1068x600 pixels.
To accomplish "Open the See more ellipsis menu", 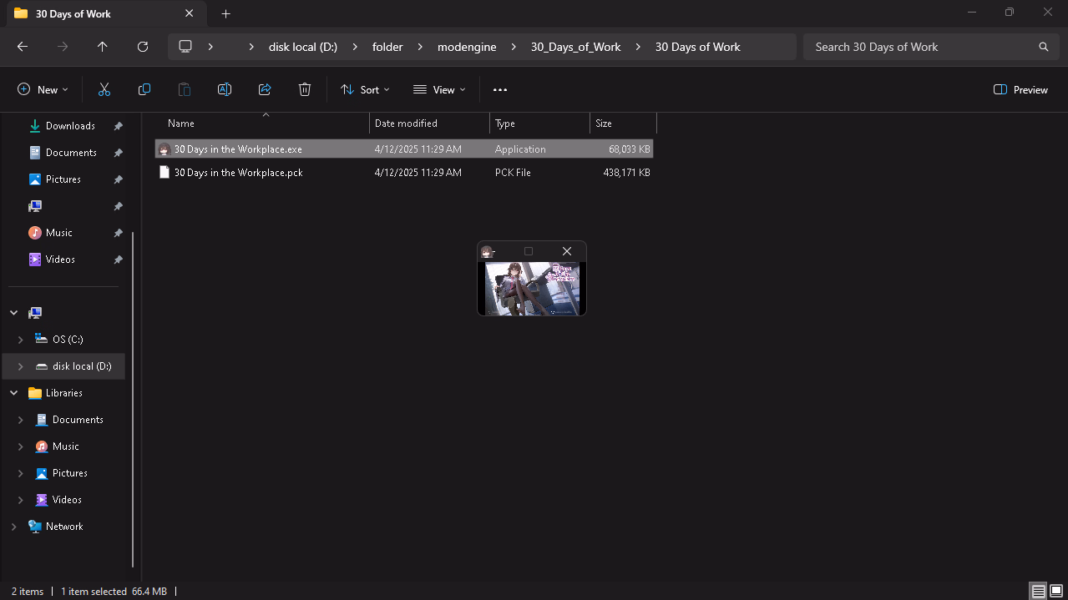I will (x=500, y=89).
